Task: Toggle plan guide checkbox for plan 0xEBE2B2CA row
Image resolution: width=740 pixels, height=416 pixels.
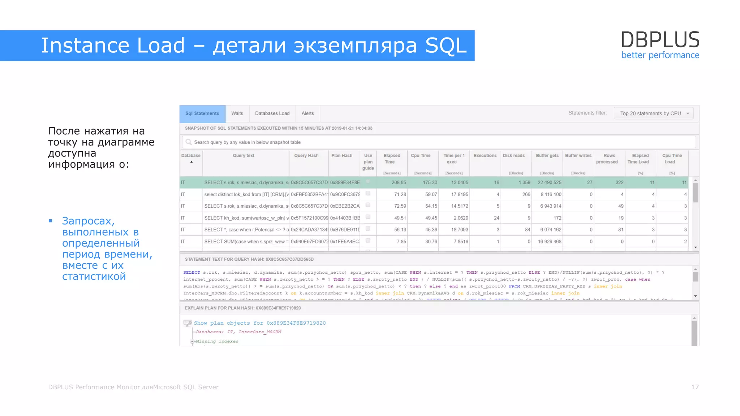Action: pos(368,205)
